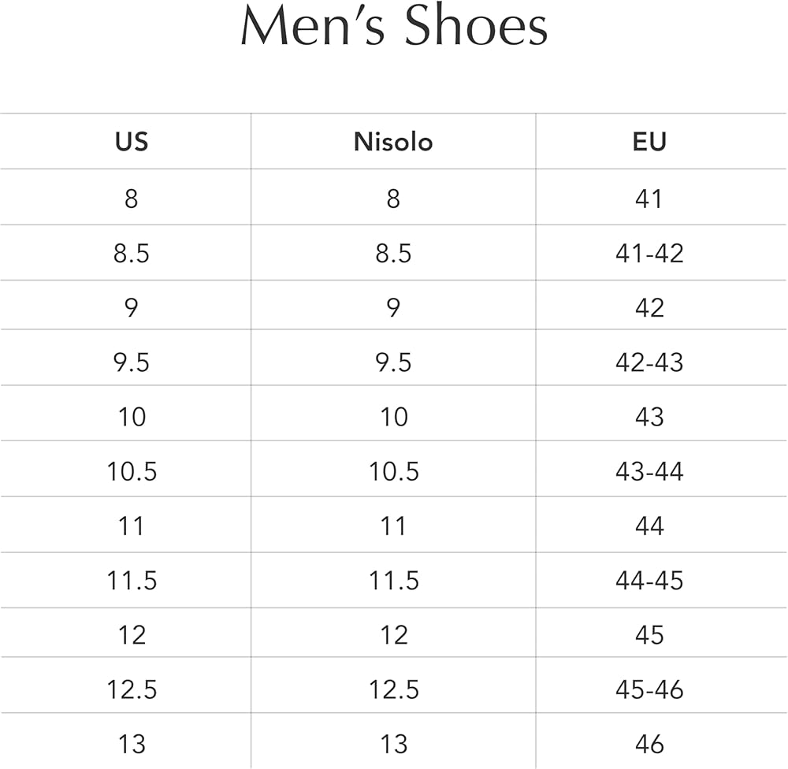Select US size 10.5 cell
Screen dimensions: 788x769
point(132,471)
